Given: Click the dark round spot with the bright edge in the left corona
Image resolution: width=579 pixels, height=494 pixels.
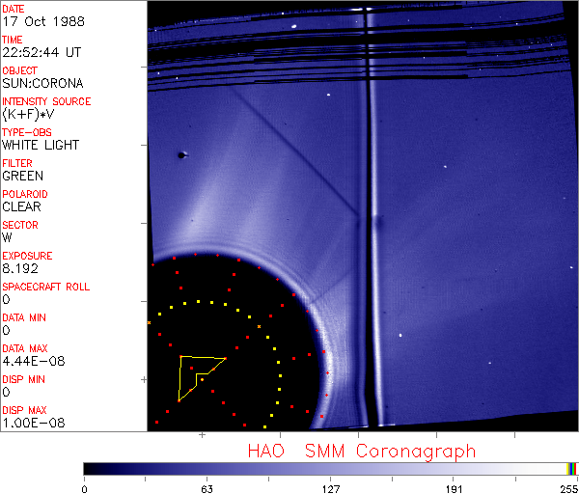Looking at the screenshot, I should 182,155.
